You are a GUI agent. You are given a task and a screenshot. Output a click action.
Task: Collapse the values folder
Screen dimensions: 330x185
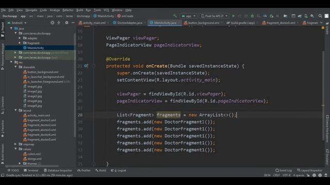[15, 149]
